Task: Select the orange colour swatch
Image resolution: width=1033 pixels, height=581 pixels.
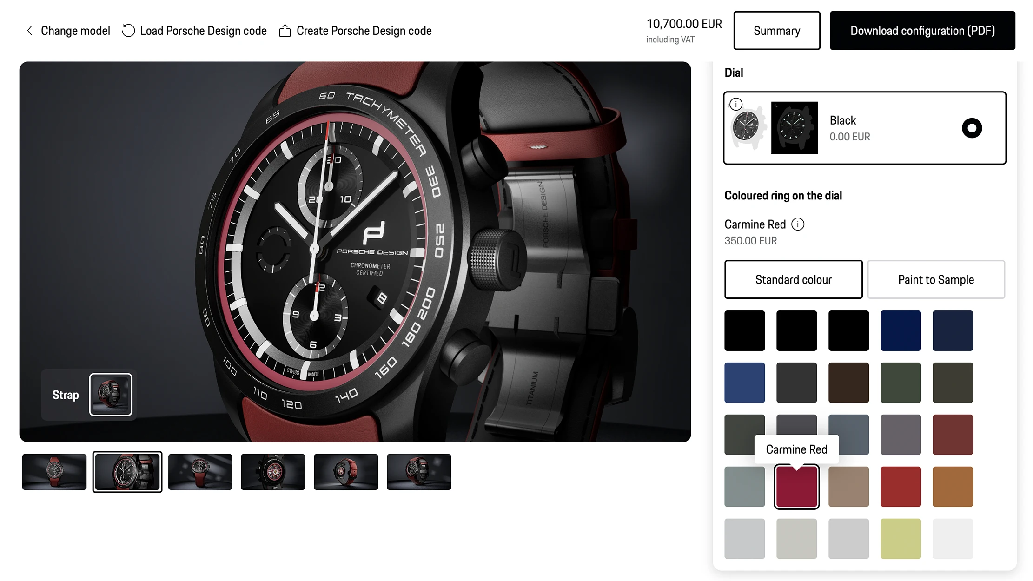Action: point(953,487)
